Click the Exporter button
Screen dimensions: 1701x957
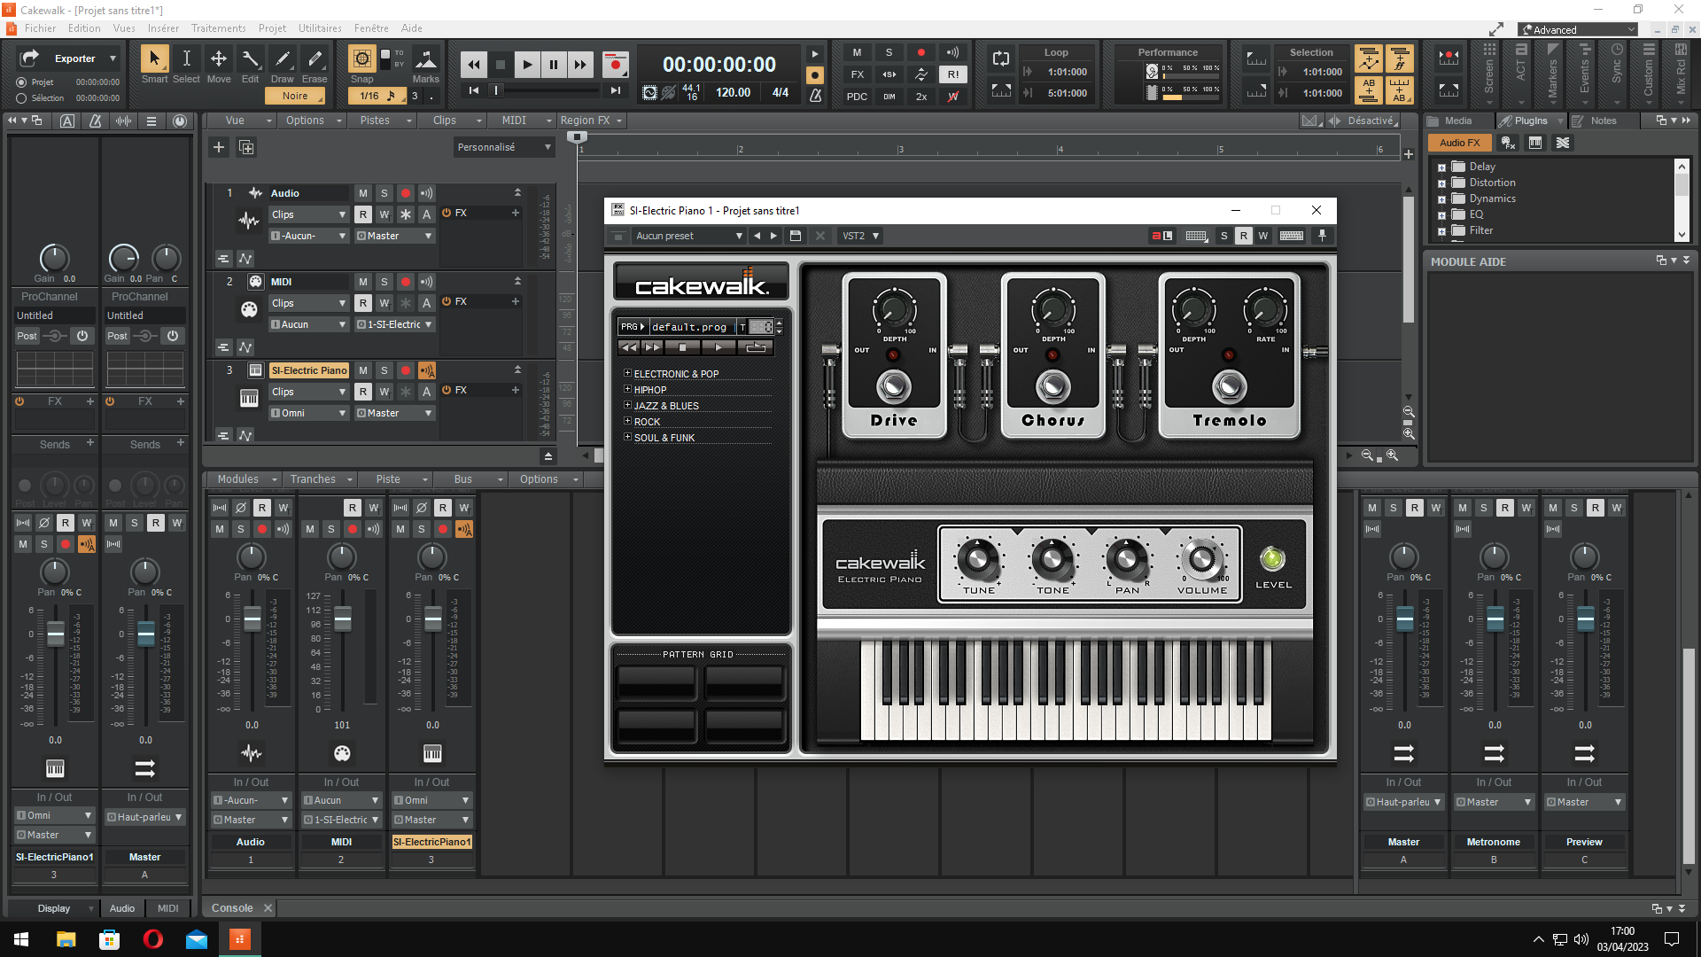(74, 58)
